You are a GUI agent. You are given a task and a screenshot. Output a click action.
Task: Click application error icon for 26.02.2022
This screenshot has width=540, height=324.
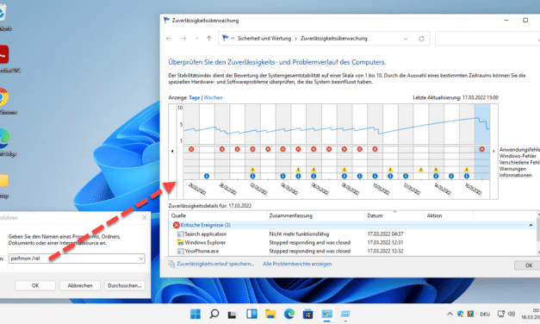tap(191, 149)
